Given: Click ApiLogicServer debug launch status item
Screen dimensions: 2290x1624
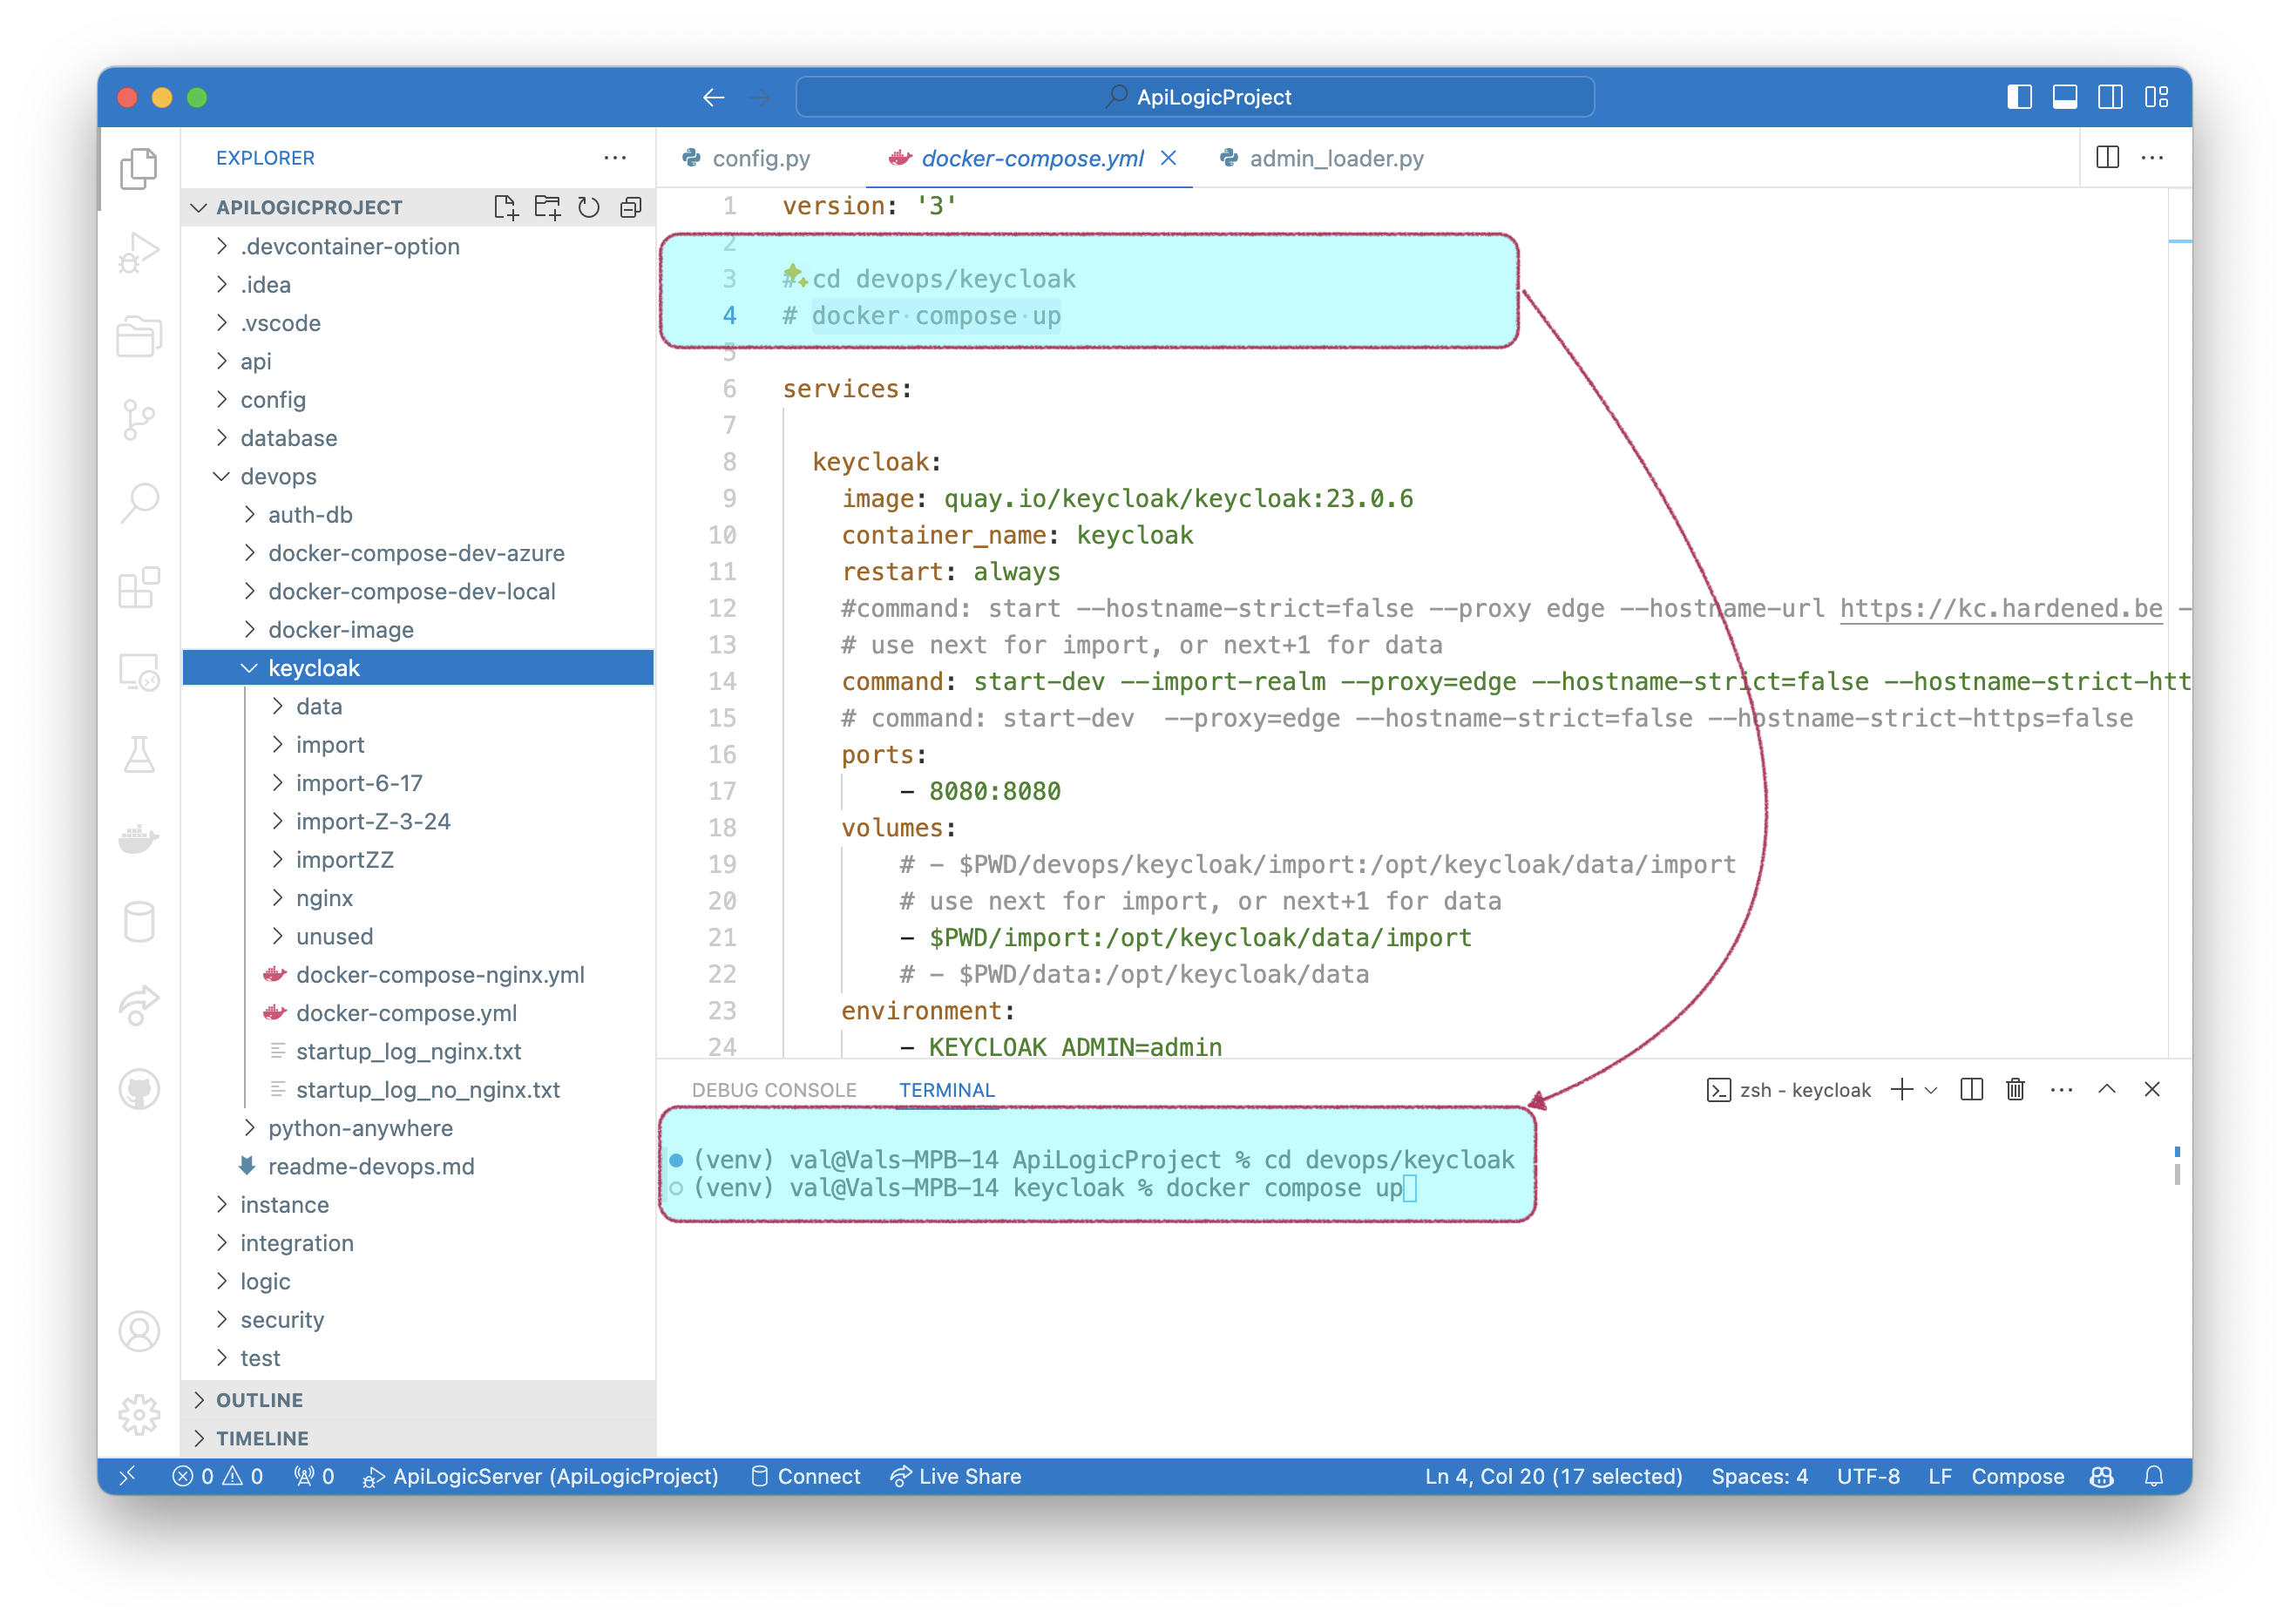Looking at the screenshot, I should (x=540, y=1476).
